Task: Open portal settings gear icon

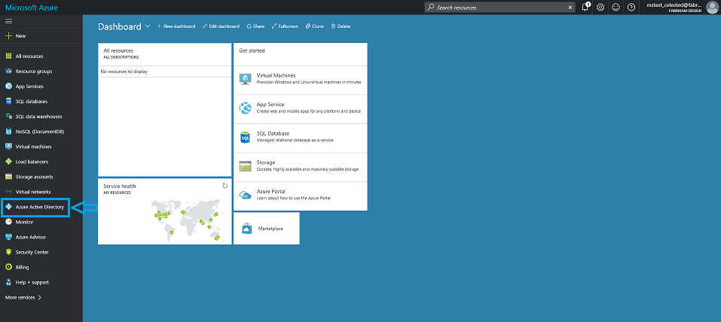Action: tap(600, 8)
